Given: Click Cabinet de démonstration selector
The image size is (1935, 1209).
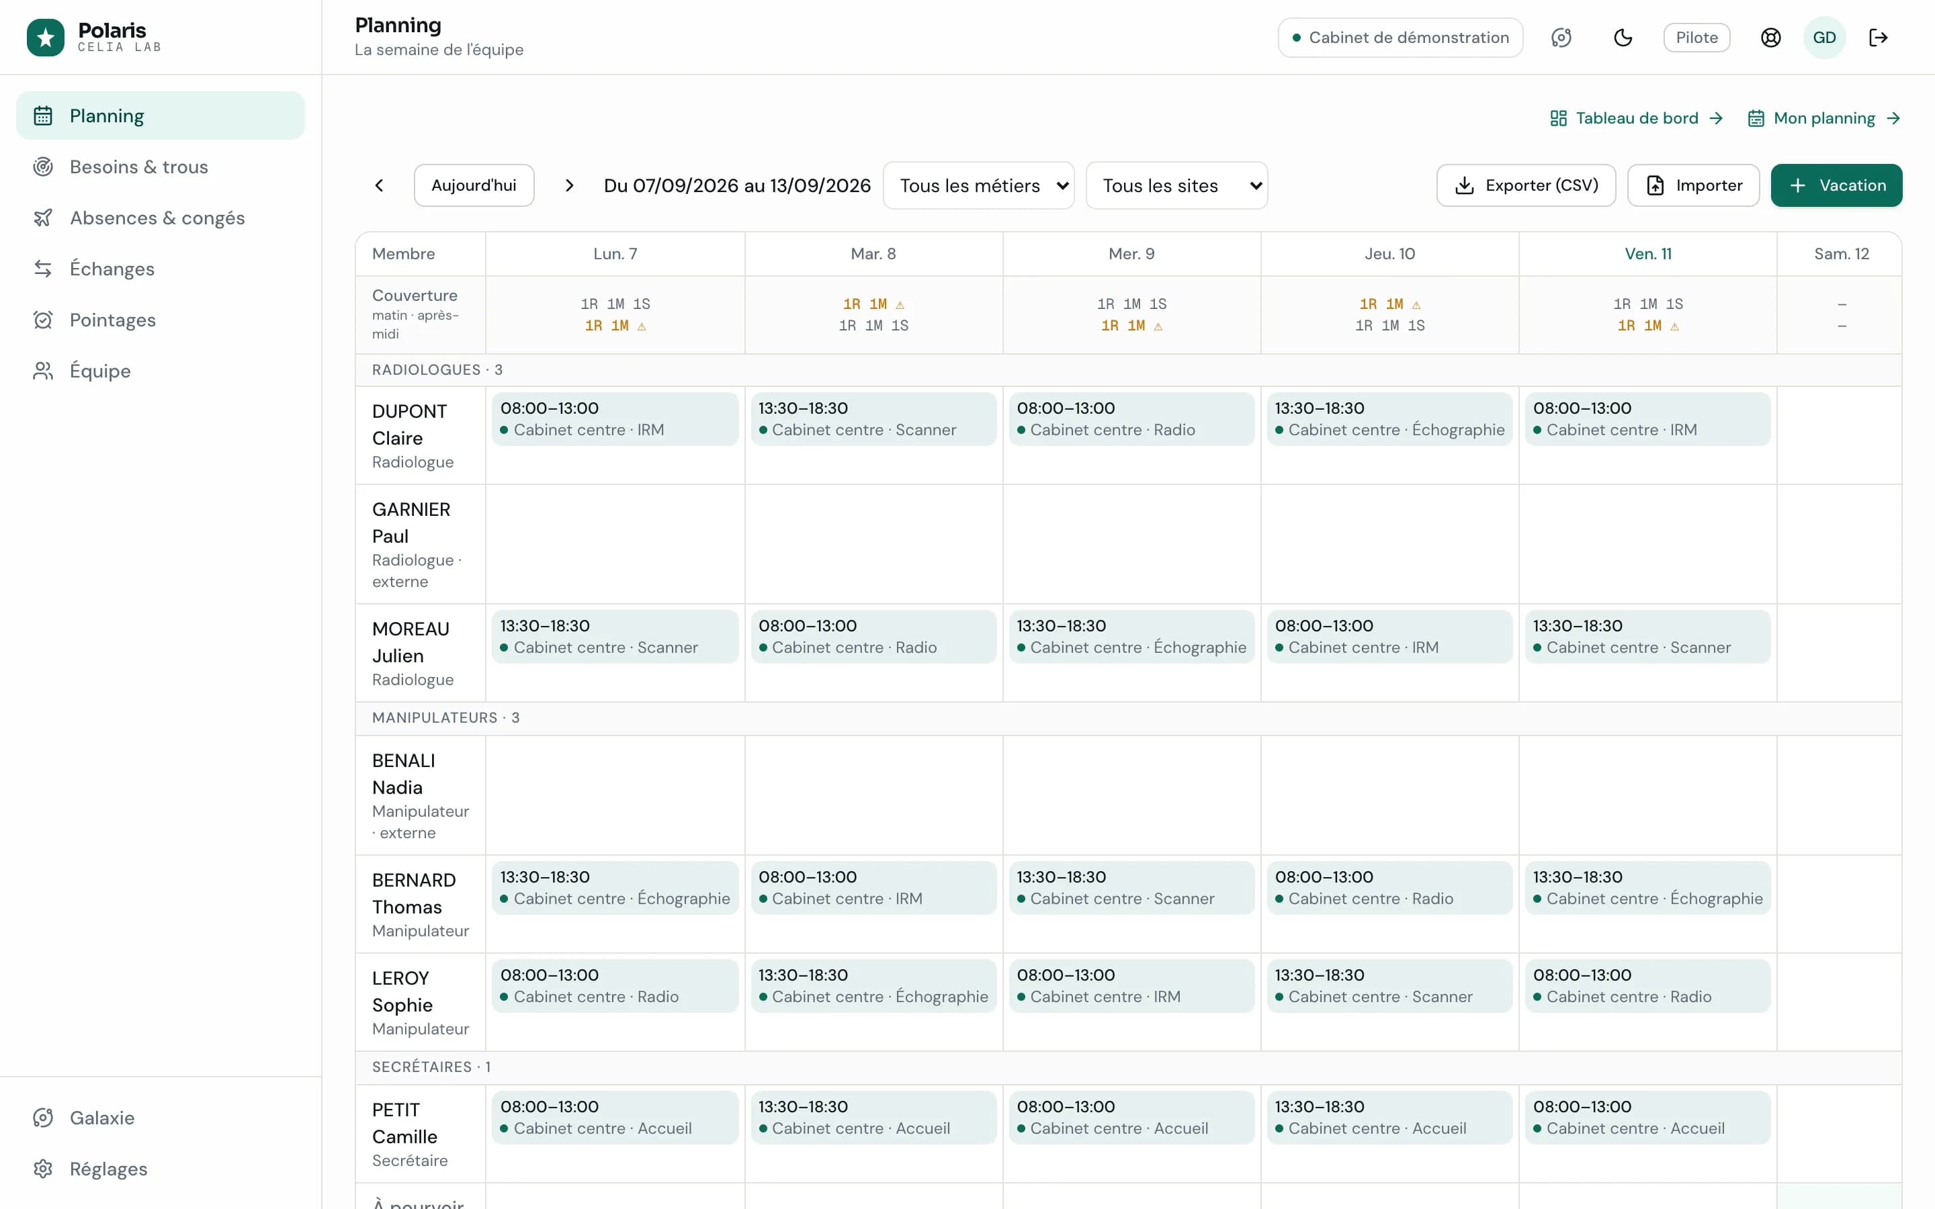Looking at the screenshot, I should [1400, 38].
